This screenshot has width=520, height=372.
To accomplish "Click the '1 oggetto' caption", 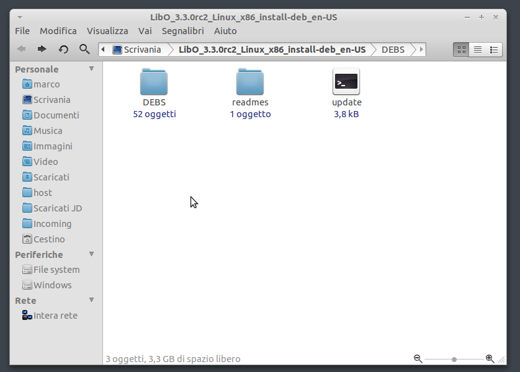I will 251,114.
